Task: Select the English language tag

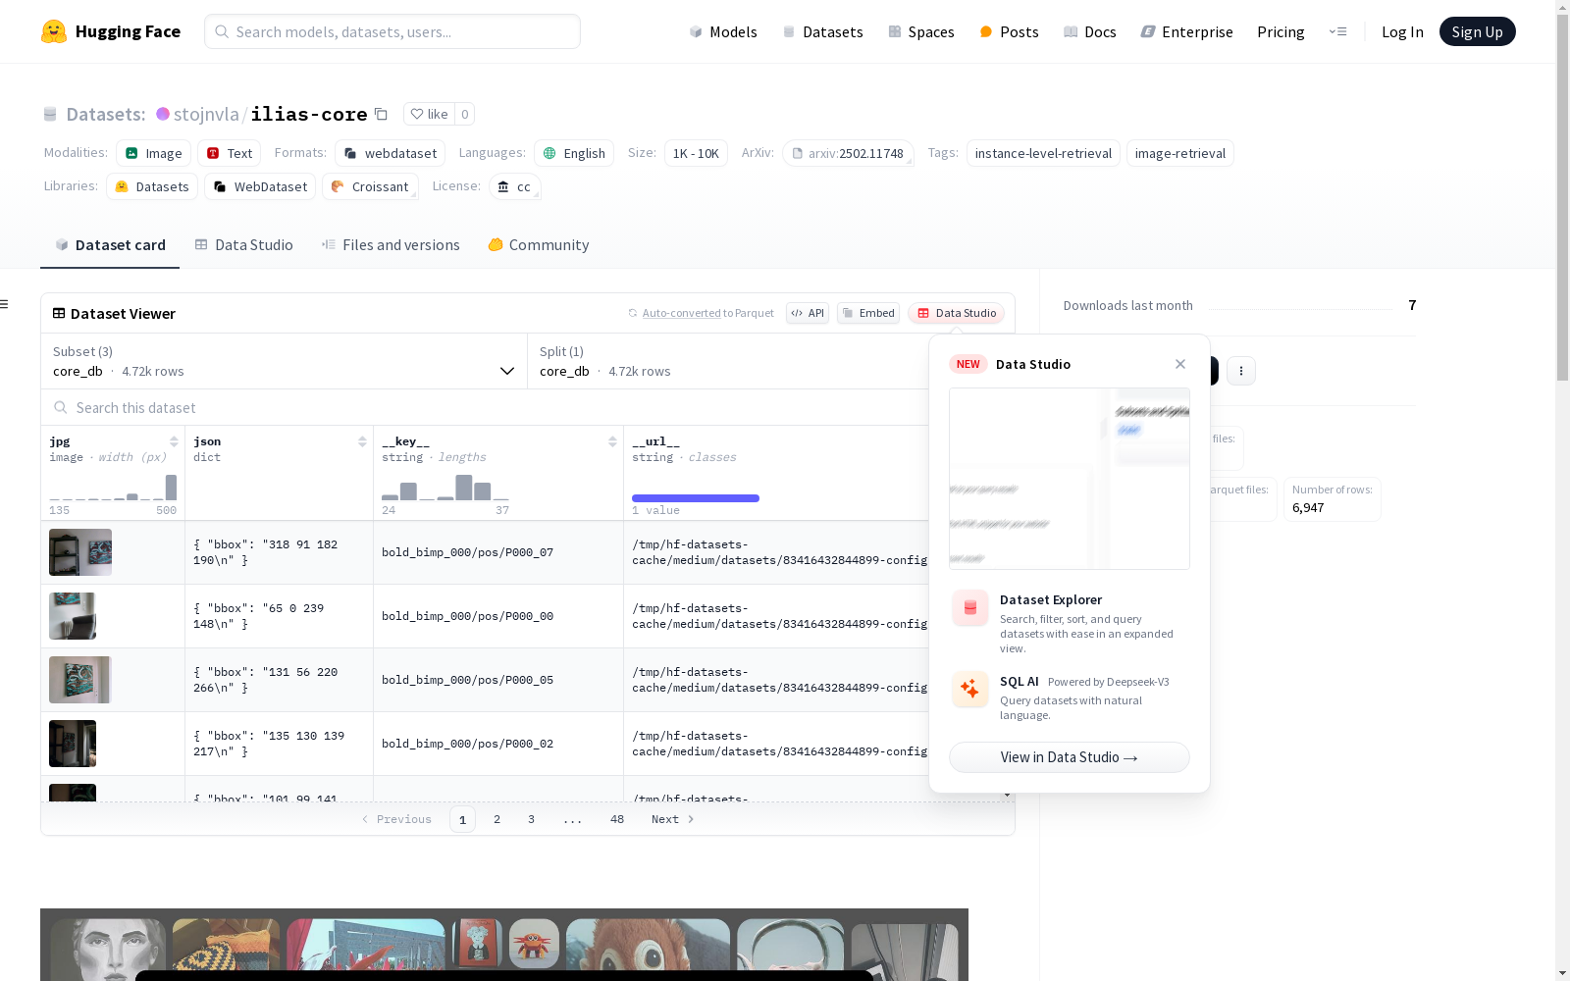Action: click(574, 153)
